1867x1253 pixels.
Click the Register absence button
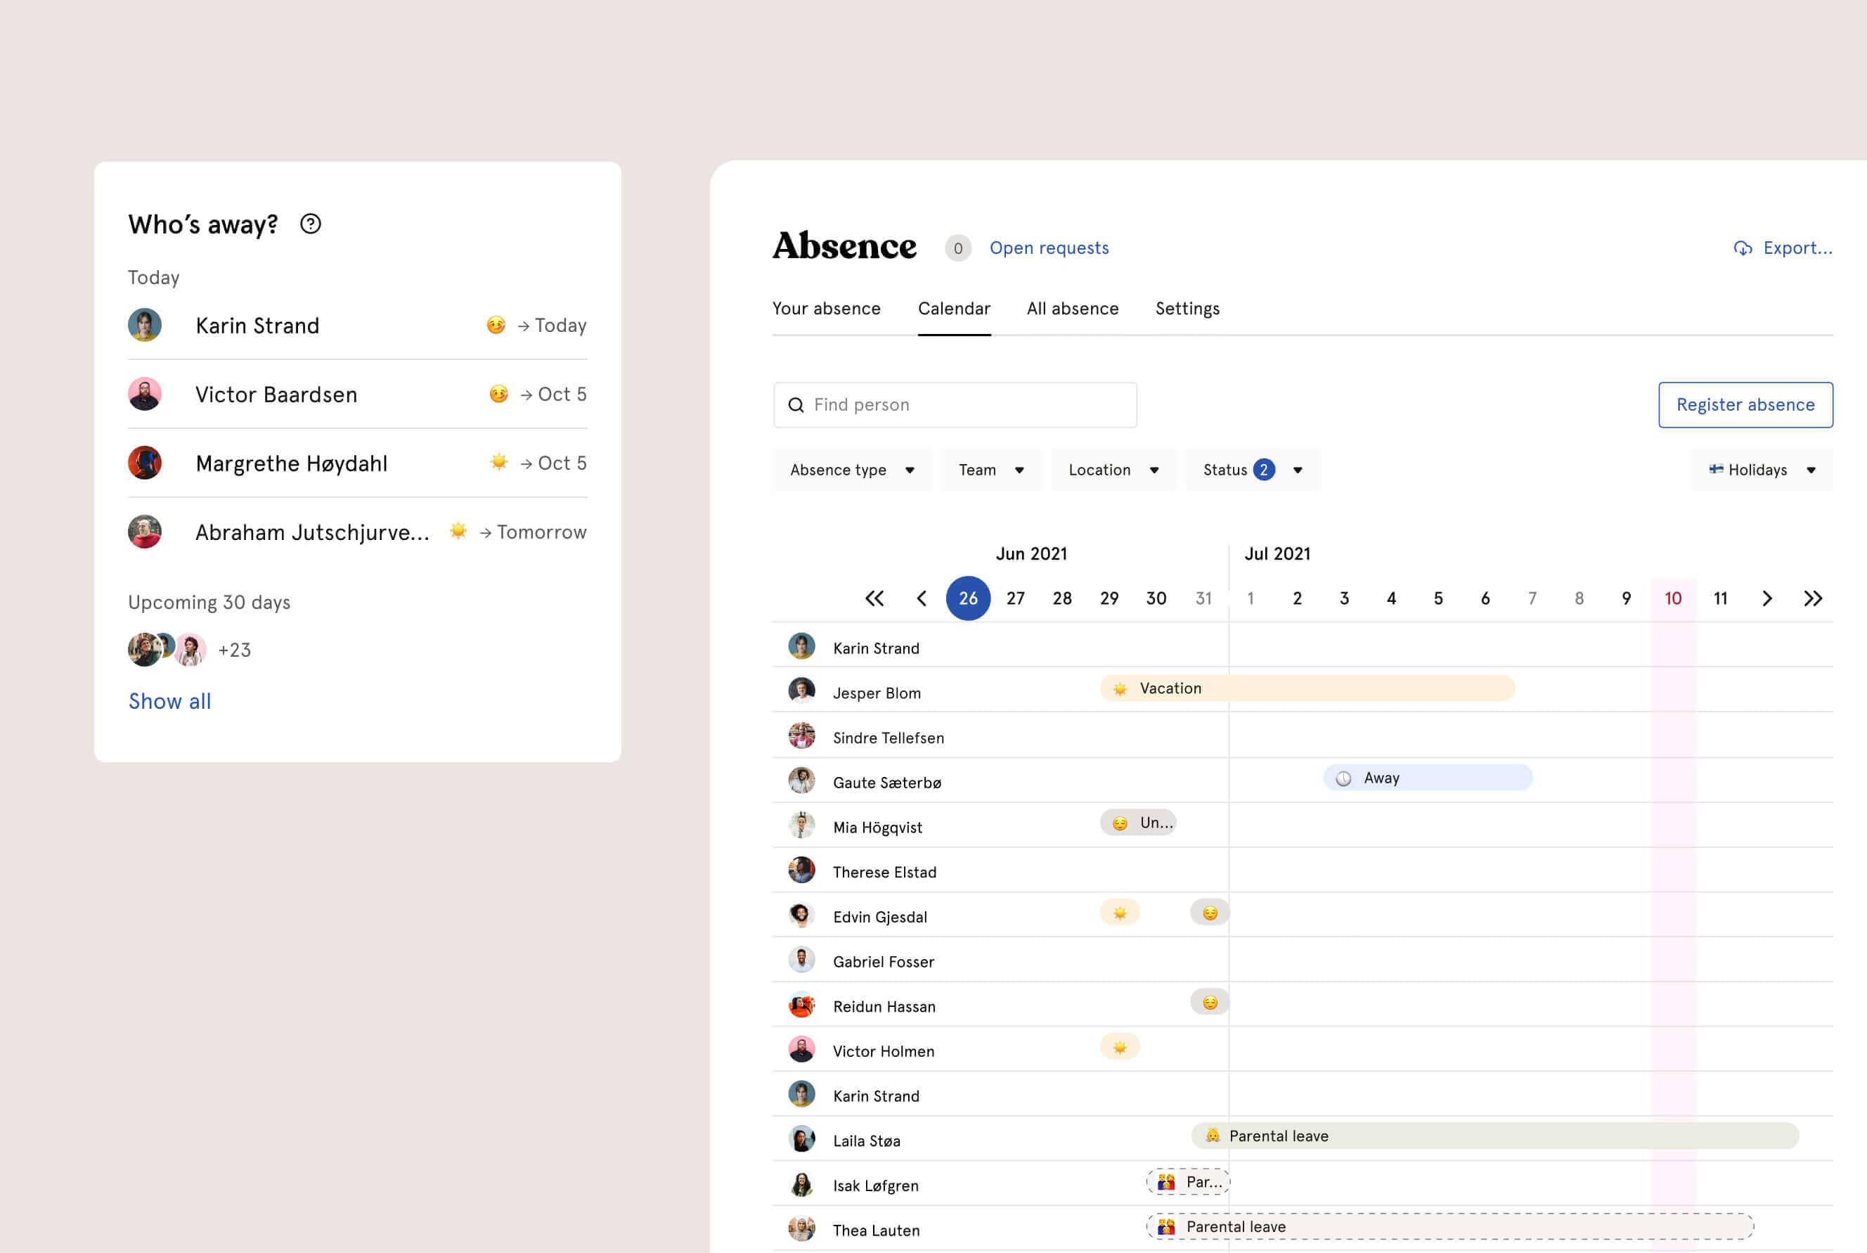pyautogui.click(x=1745, y=405)
